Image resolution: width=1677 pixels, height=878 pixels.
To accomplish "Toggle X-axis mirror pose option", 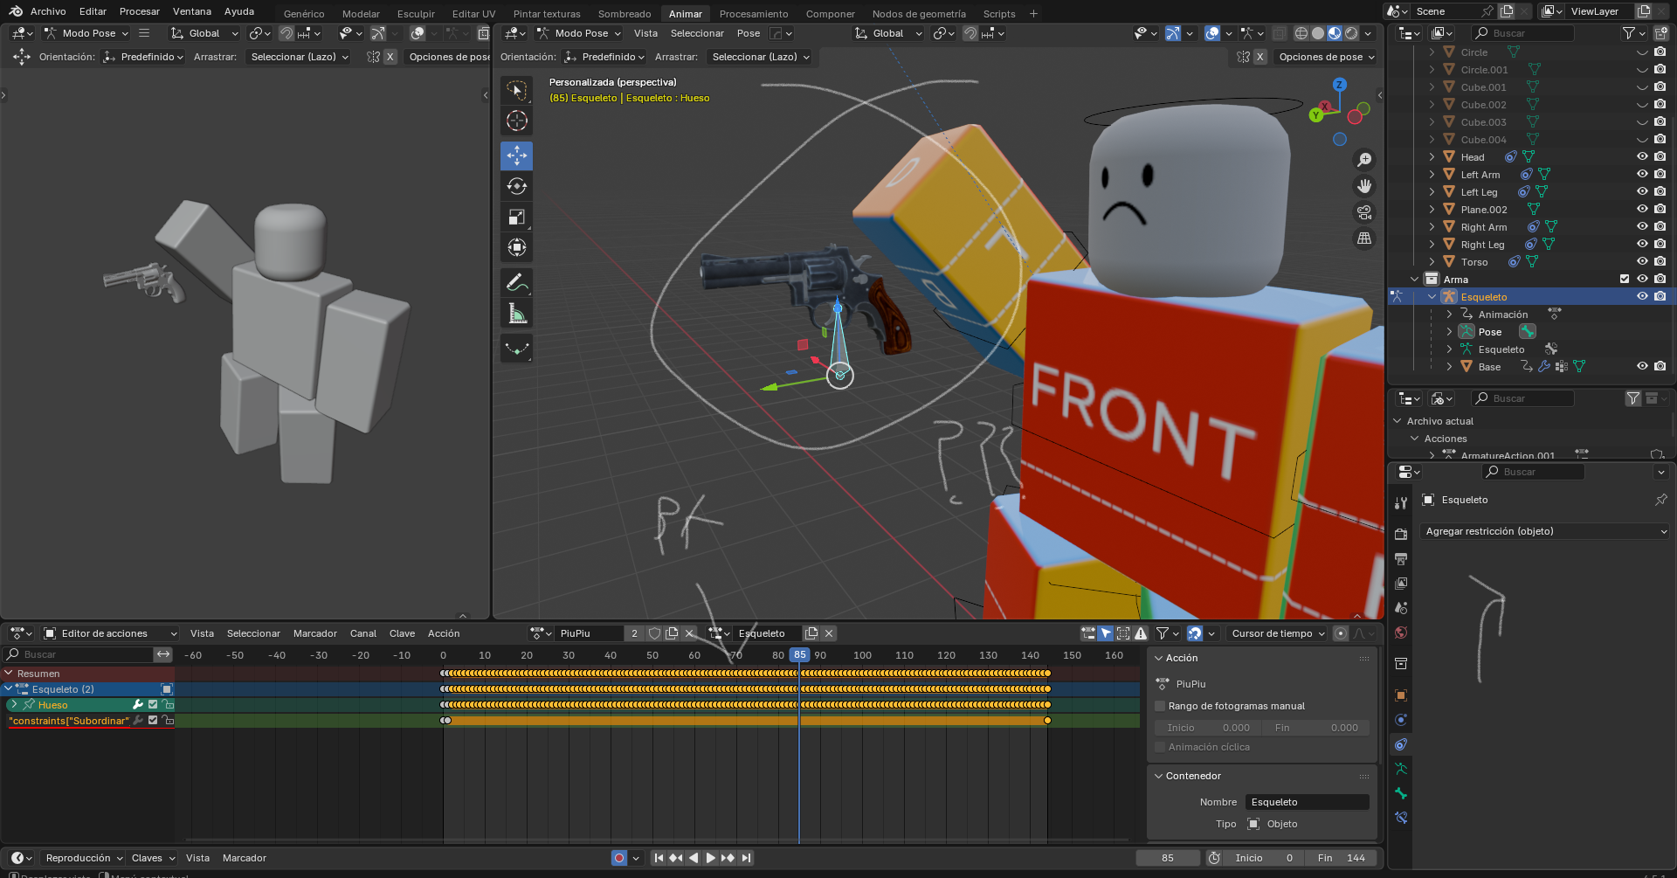I will coord(1259,57).
